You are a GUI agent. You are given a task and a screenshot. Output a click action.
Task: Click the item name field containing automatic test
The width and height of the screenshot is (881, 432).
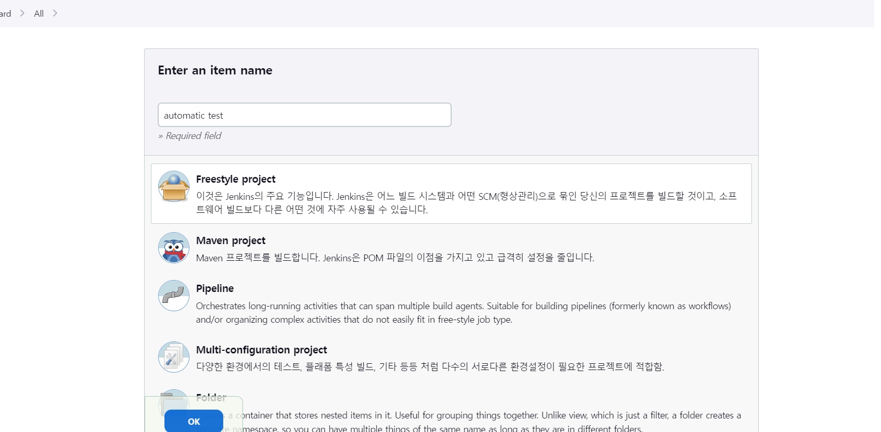pos(304,115)
